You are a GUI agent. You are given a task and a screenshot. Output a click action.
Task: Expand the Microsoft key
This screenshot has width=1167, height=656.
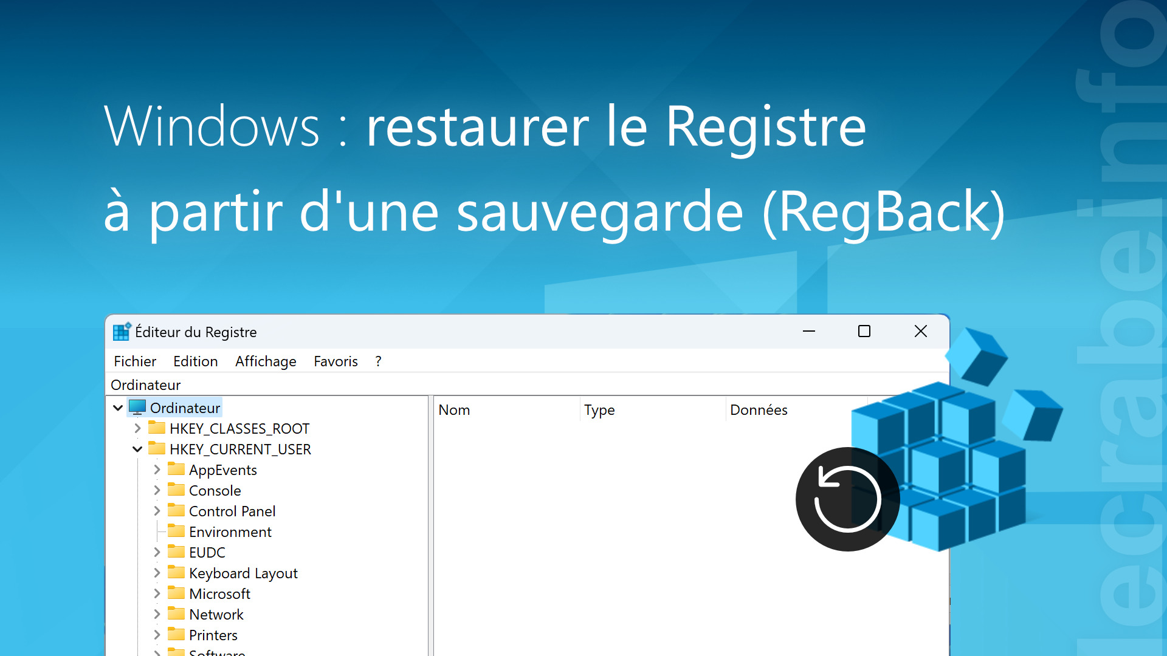pyautogui.click(x=157, y=593)
